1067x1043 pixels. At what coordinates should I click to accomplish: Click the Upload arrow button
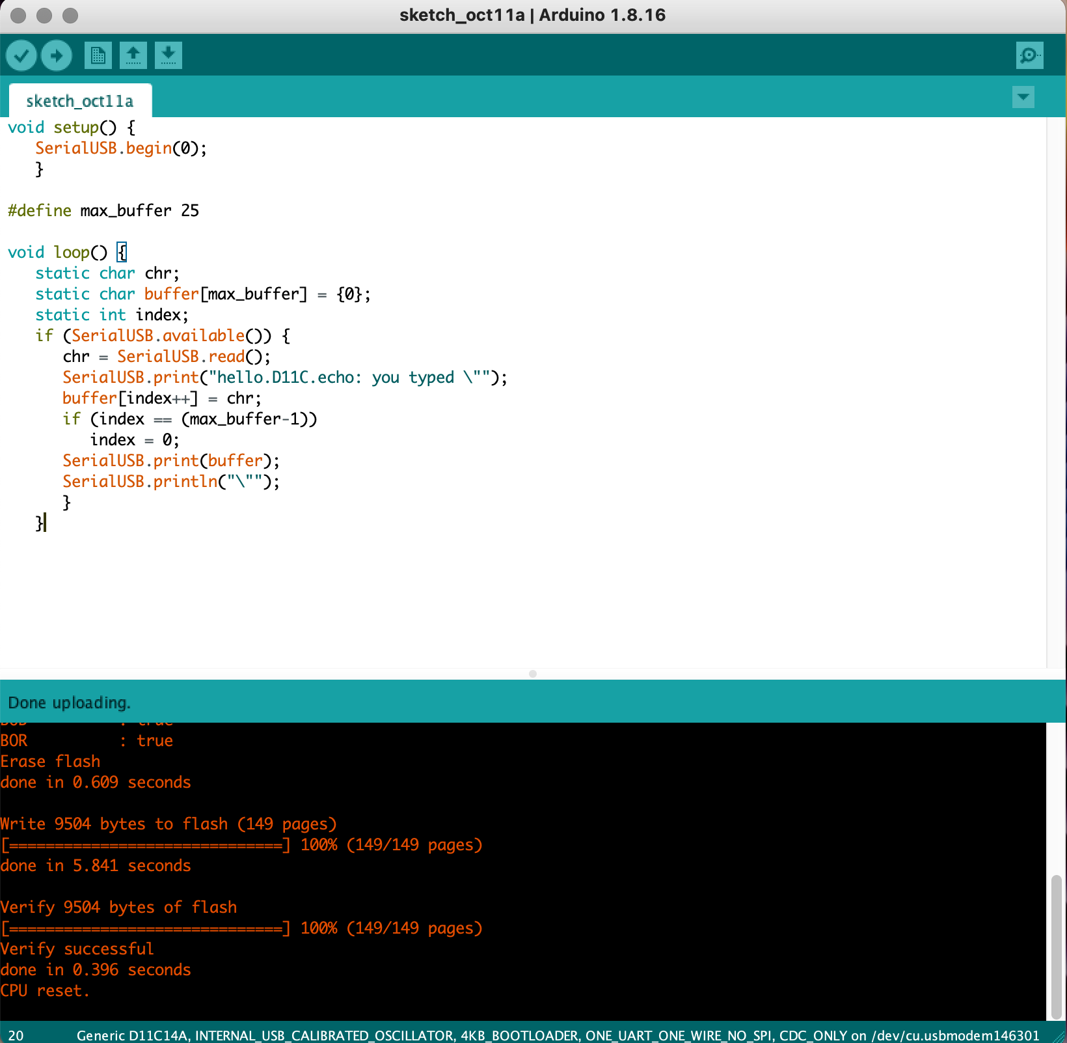pos(57,55)
